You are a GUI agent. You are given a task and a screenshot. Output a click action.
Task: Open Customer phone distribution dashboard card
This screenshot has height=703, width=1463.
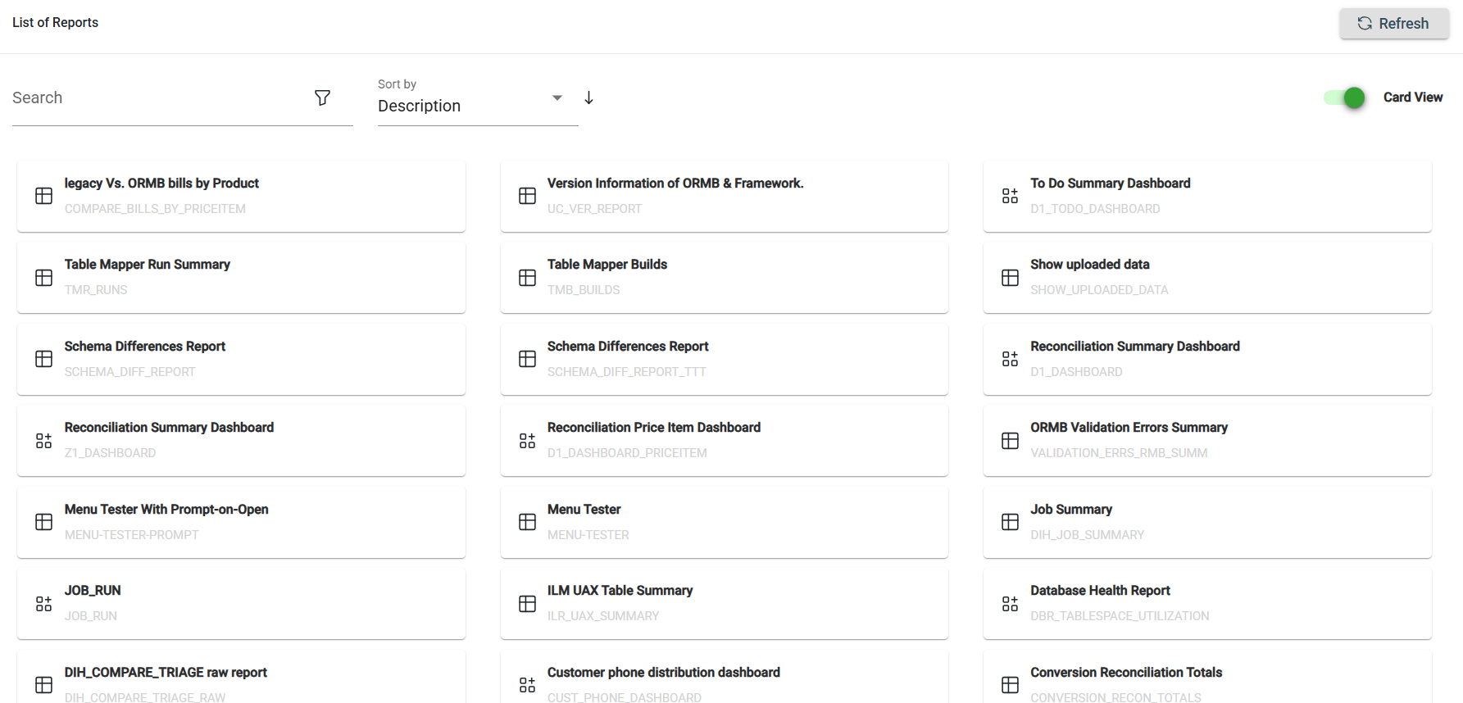(724, 680)
